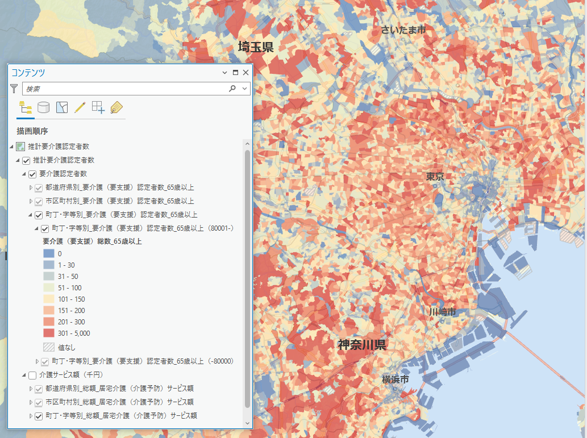This screenshot has width=587, height=438.
Task: Click the filter funnel icon
Action: click(x=14, y=89)
